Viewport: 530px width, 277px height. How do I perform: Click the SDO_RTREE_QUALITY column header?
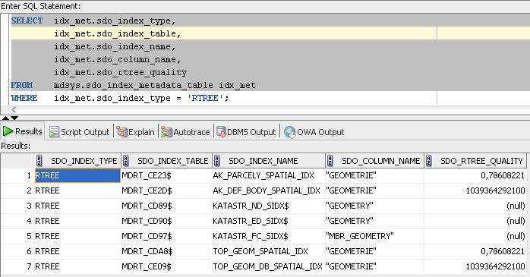tap(475, 161)
